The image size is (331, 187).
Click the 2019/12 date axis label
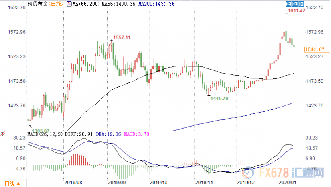(x=246, y=183)
